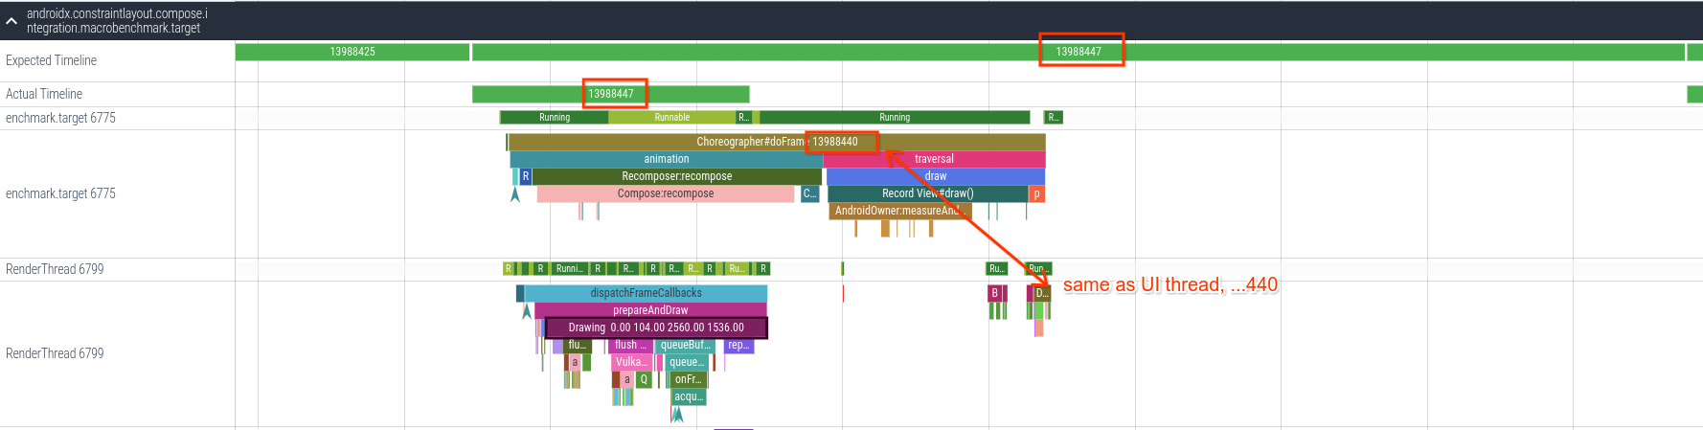Collapse the macrobenchmark.target process group chevron
Image resolution: width=1703 pixels, height=430 pixels.
11,21
